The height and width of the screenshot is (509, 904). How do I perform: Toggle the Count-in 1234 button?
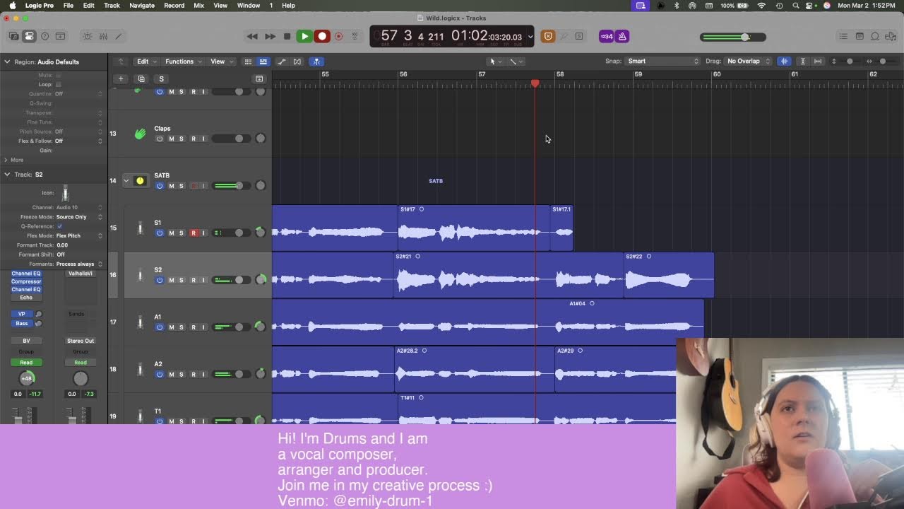606,36
